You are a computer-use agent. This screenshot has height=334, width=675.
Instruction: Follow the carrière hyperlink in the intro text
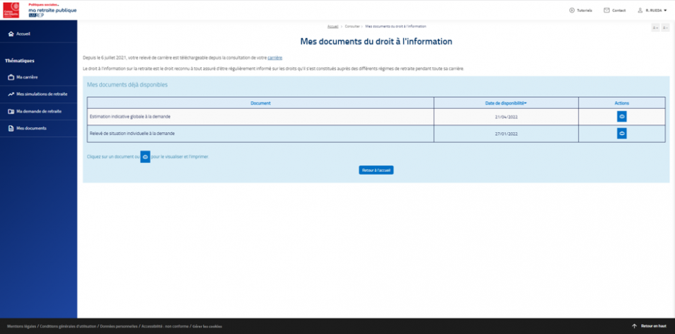[275, 58]
